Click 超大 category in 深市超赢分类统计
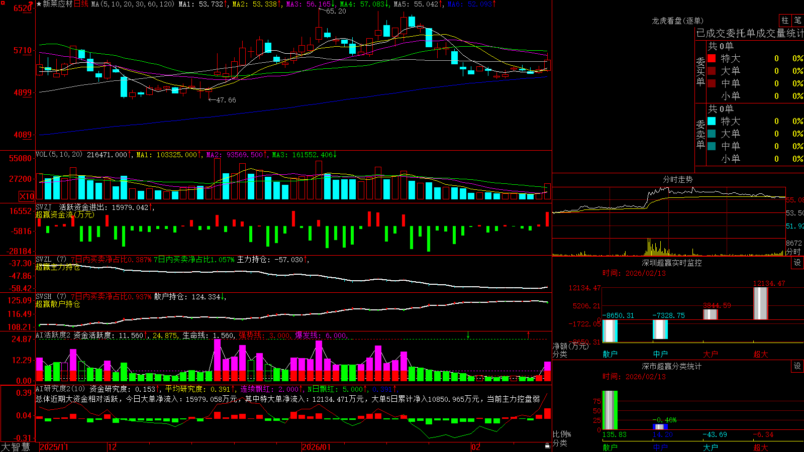 coord(761,447)
